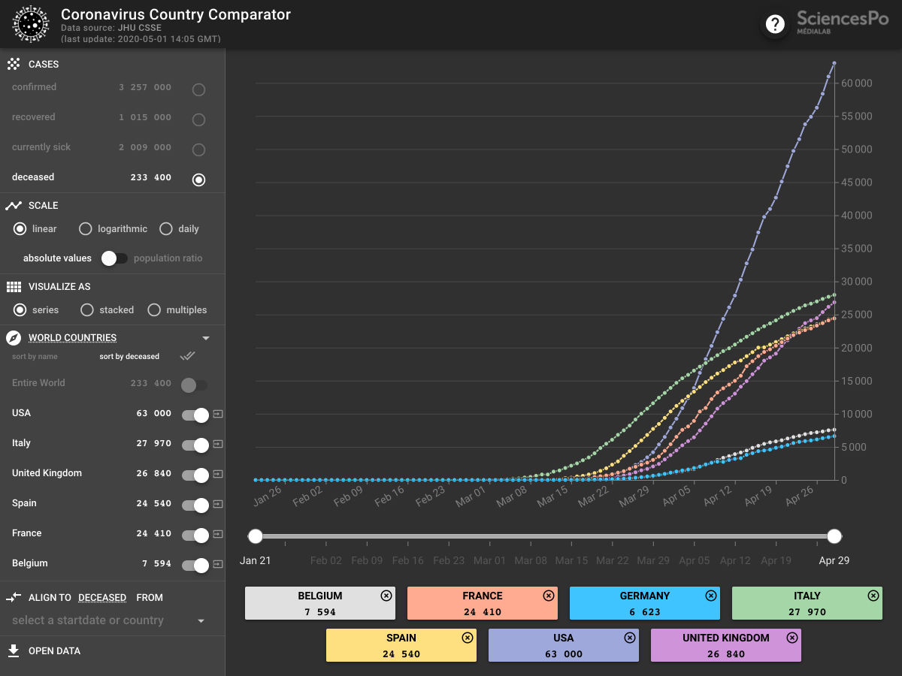Screen dimensions: 902x676
Task: Select the confirmed cases radio button
Action: tap(198, 90)
